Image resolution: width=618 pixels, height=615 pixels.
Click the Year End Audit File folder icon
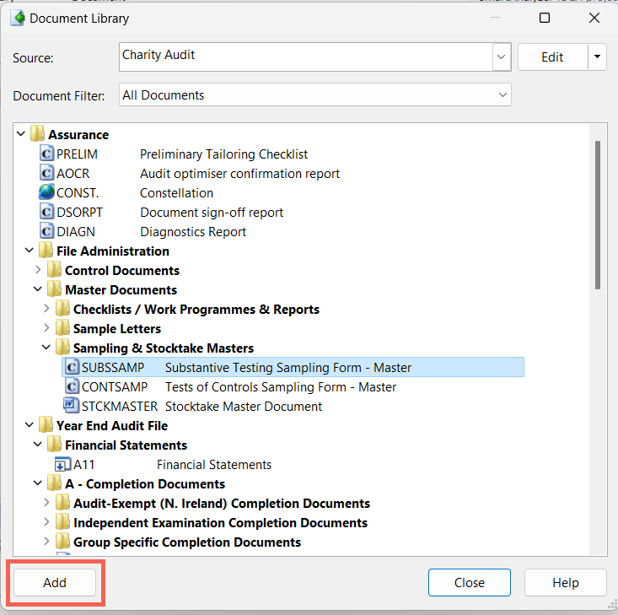tap(46, 425)
